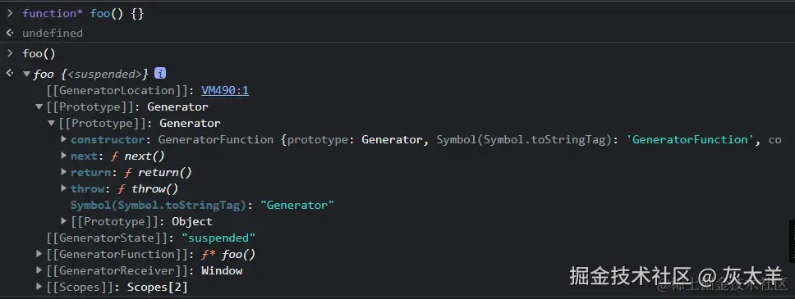This screenshot has height=299, width=795.
Task: Click the info icon next to foo {<suspended>}
Action: pos(160,74)
